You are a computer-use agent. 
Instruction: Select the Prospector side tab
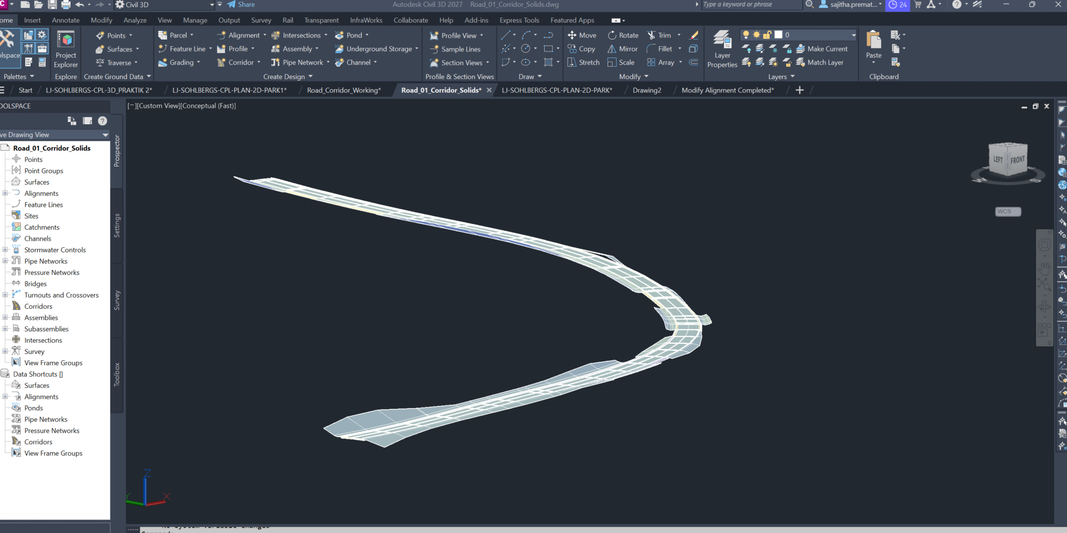(117, 150)
